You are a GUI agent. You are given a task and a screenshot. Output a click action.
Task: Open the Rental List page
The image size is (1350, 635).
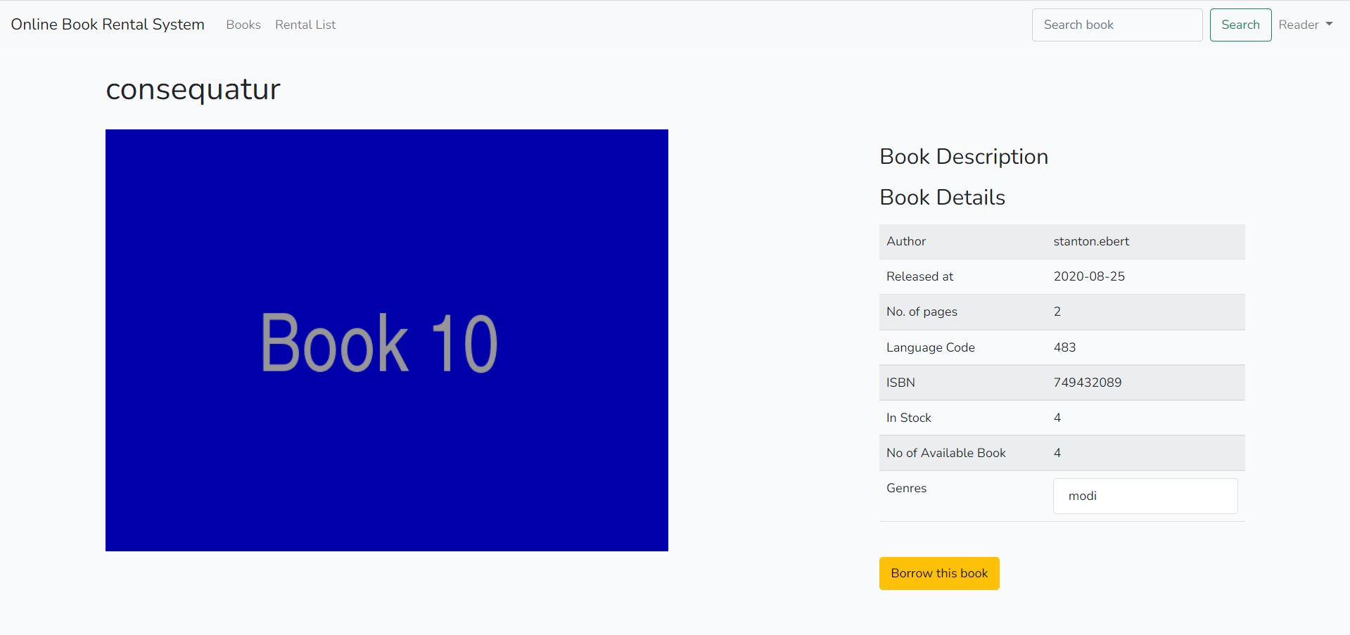tap(305, 25)
